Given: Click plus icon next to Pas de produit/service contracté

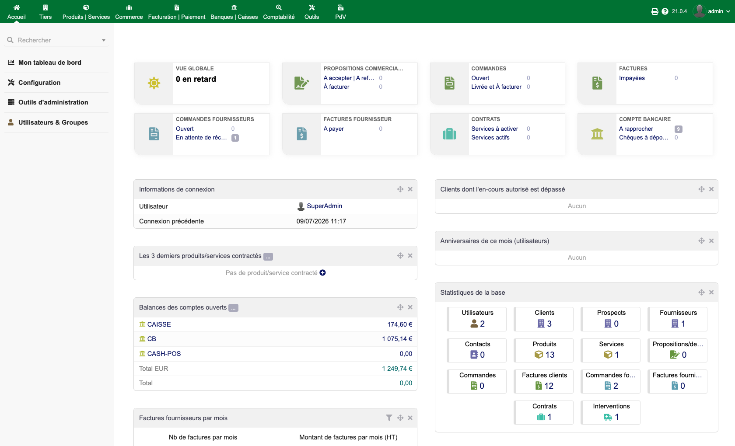Looking at the screenshot, I should point(322,272).
